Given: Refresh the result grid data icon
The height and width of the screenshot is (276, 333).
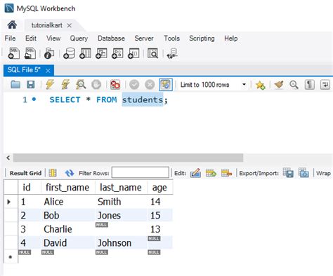Looking at the screenshot, I should click(x=70, y=173).
